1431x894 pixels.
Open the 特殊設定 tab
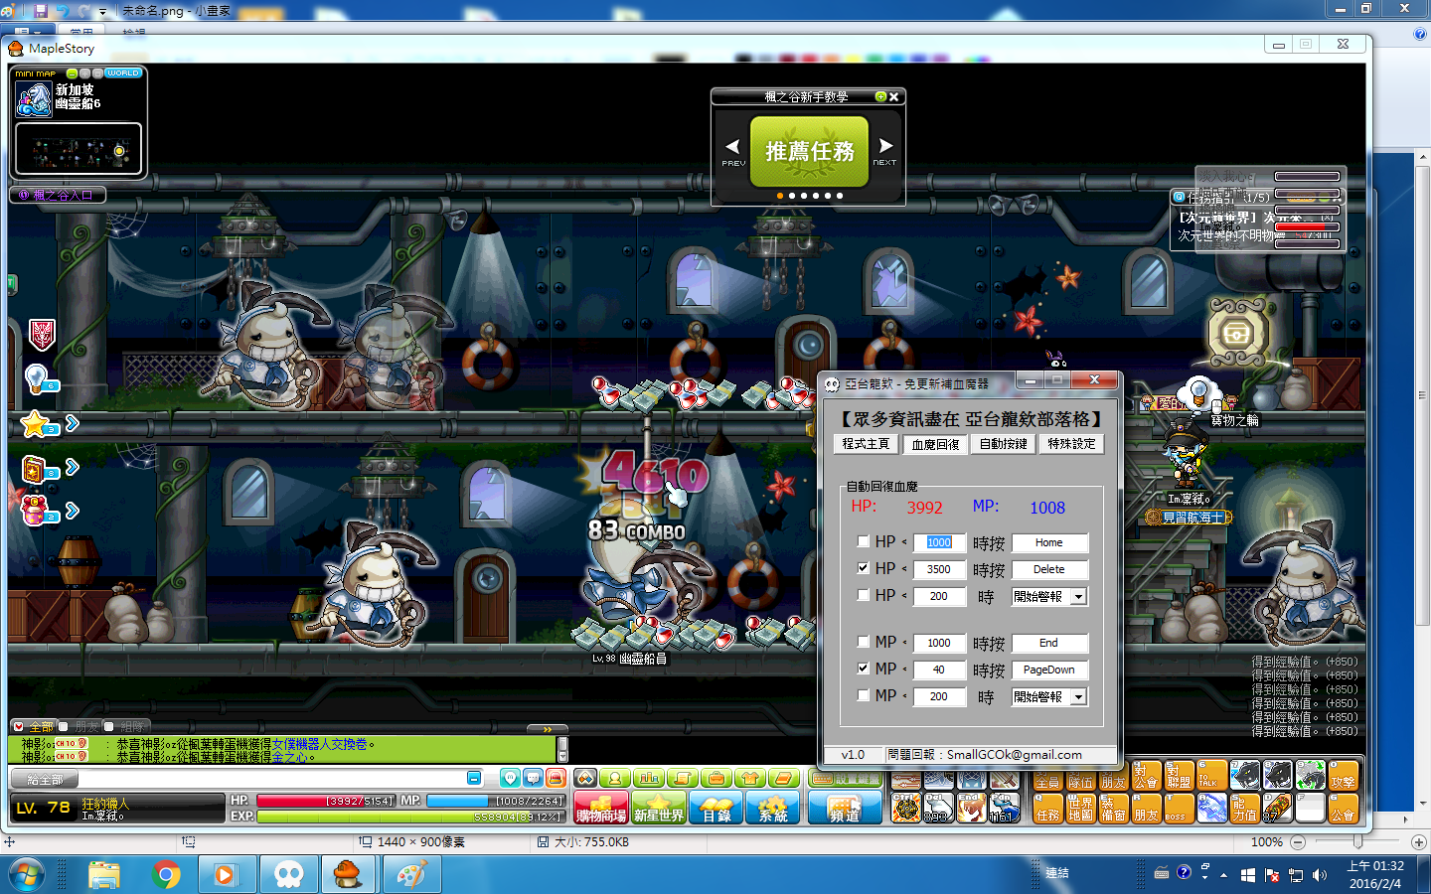click(1071, 444)
